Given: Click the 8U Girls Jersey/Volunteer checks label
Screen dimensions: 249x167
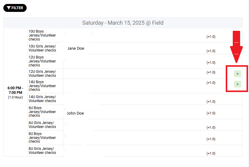Looking at the screenshot, I should [x=42, y=151].
